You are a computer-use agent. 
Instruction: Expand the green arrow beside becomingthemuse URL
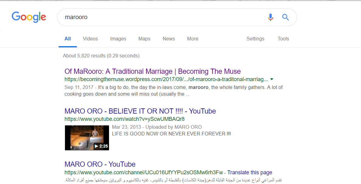tap(272, 79)
